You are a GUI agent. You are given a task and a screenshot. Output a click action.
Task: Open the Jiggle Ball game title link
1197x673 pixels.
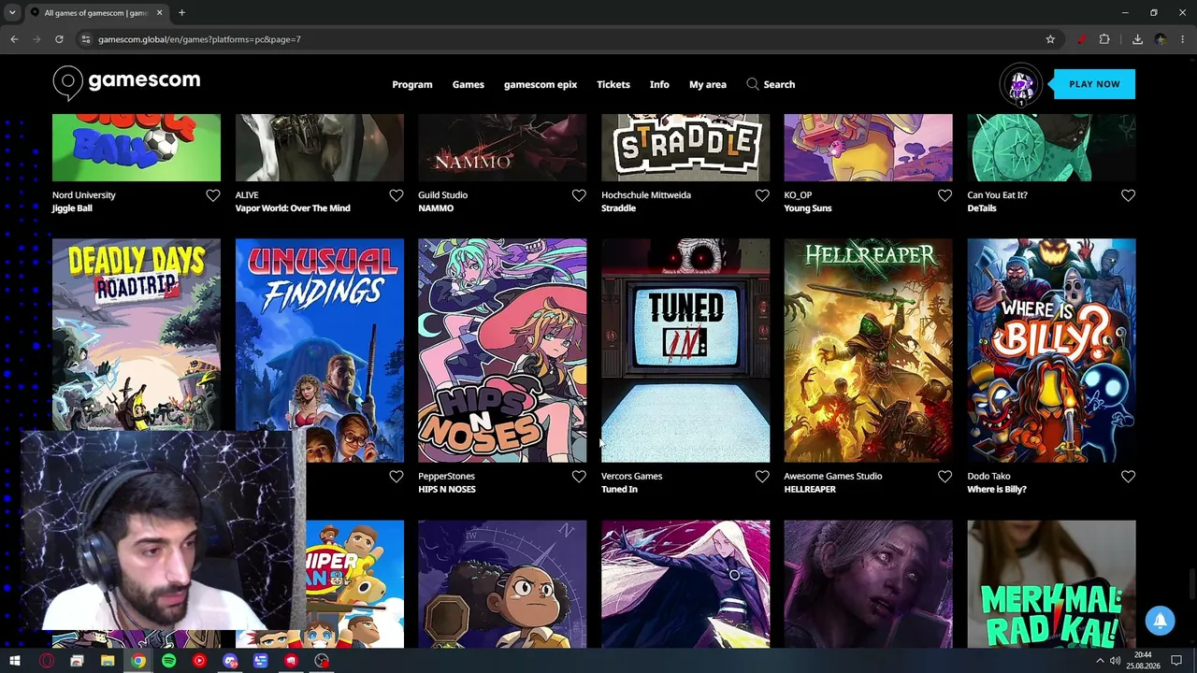(72, 208)
